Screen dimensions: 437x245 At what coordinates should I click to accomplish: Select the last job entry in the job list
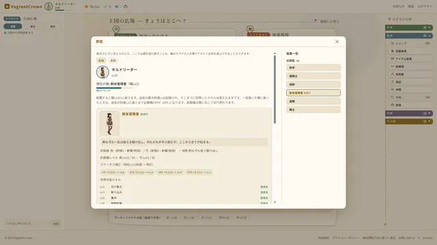[x=313, y=110]
